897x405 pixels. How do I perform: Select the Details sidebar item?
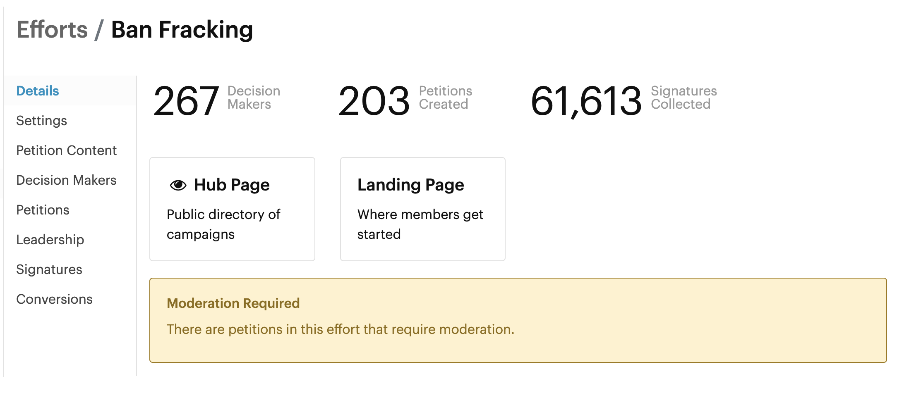point(71,91)
